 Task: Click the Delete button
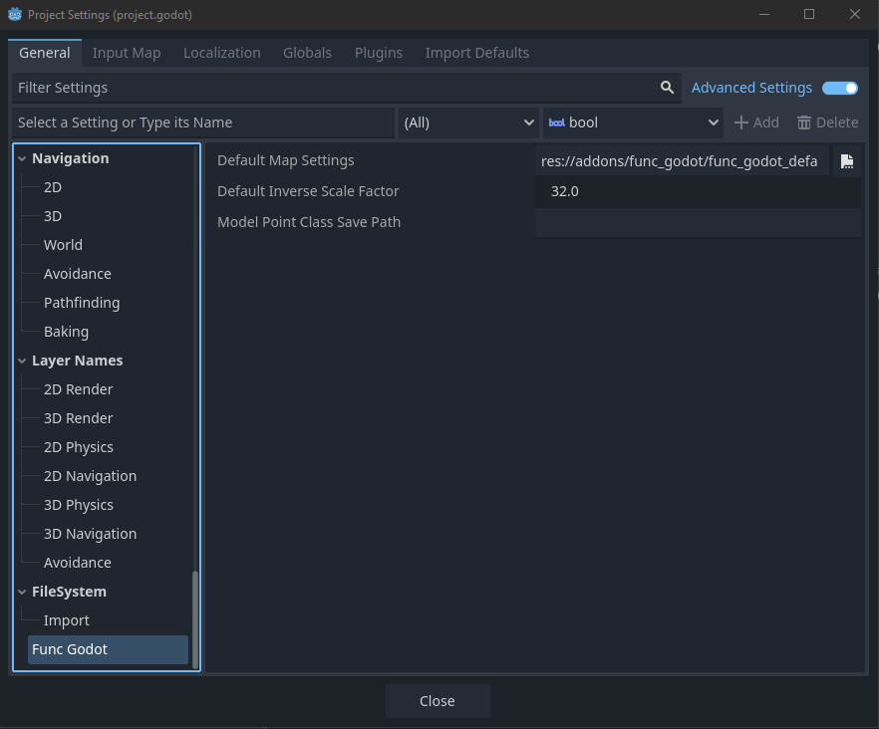point(827,122)
